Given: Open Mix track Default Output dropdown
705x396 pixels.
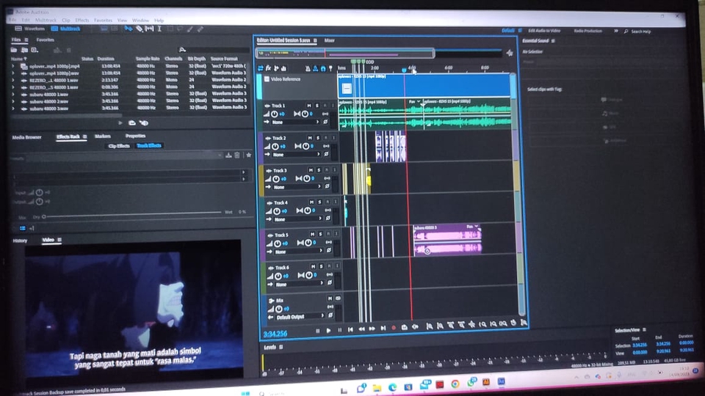Looking at the screenshot, I should pyautogui.click(x=300, y=317).
